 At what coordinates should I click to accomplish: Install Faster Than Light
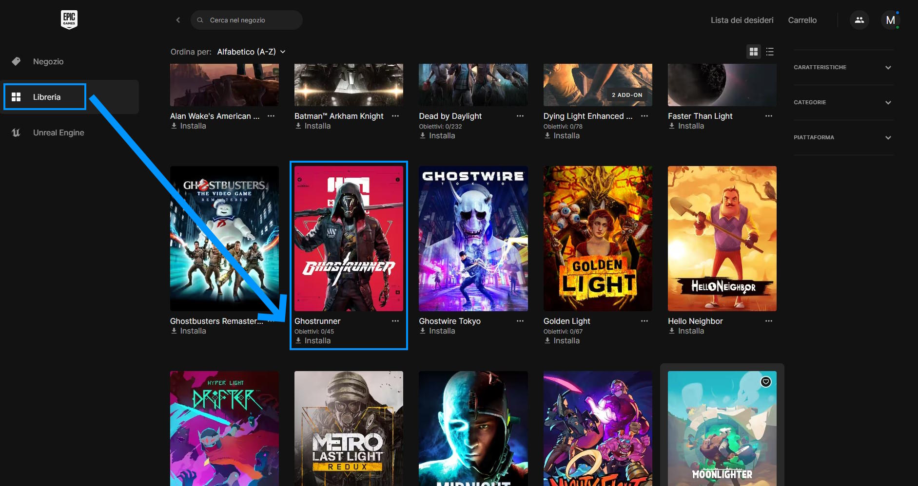(686, 126)
